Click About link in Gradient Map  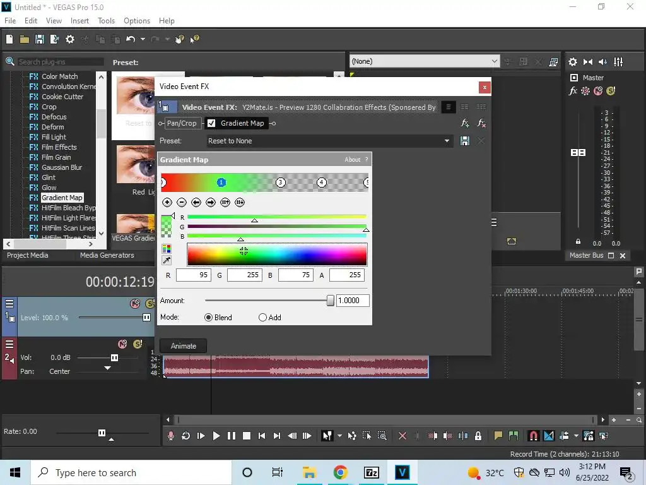pos(352,160)
